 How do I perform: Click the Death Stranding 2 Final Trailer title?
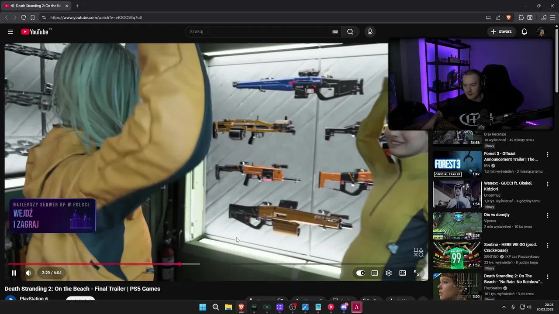coord(83,289)
